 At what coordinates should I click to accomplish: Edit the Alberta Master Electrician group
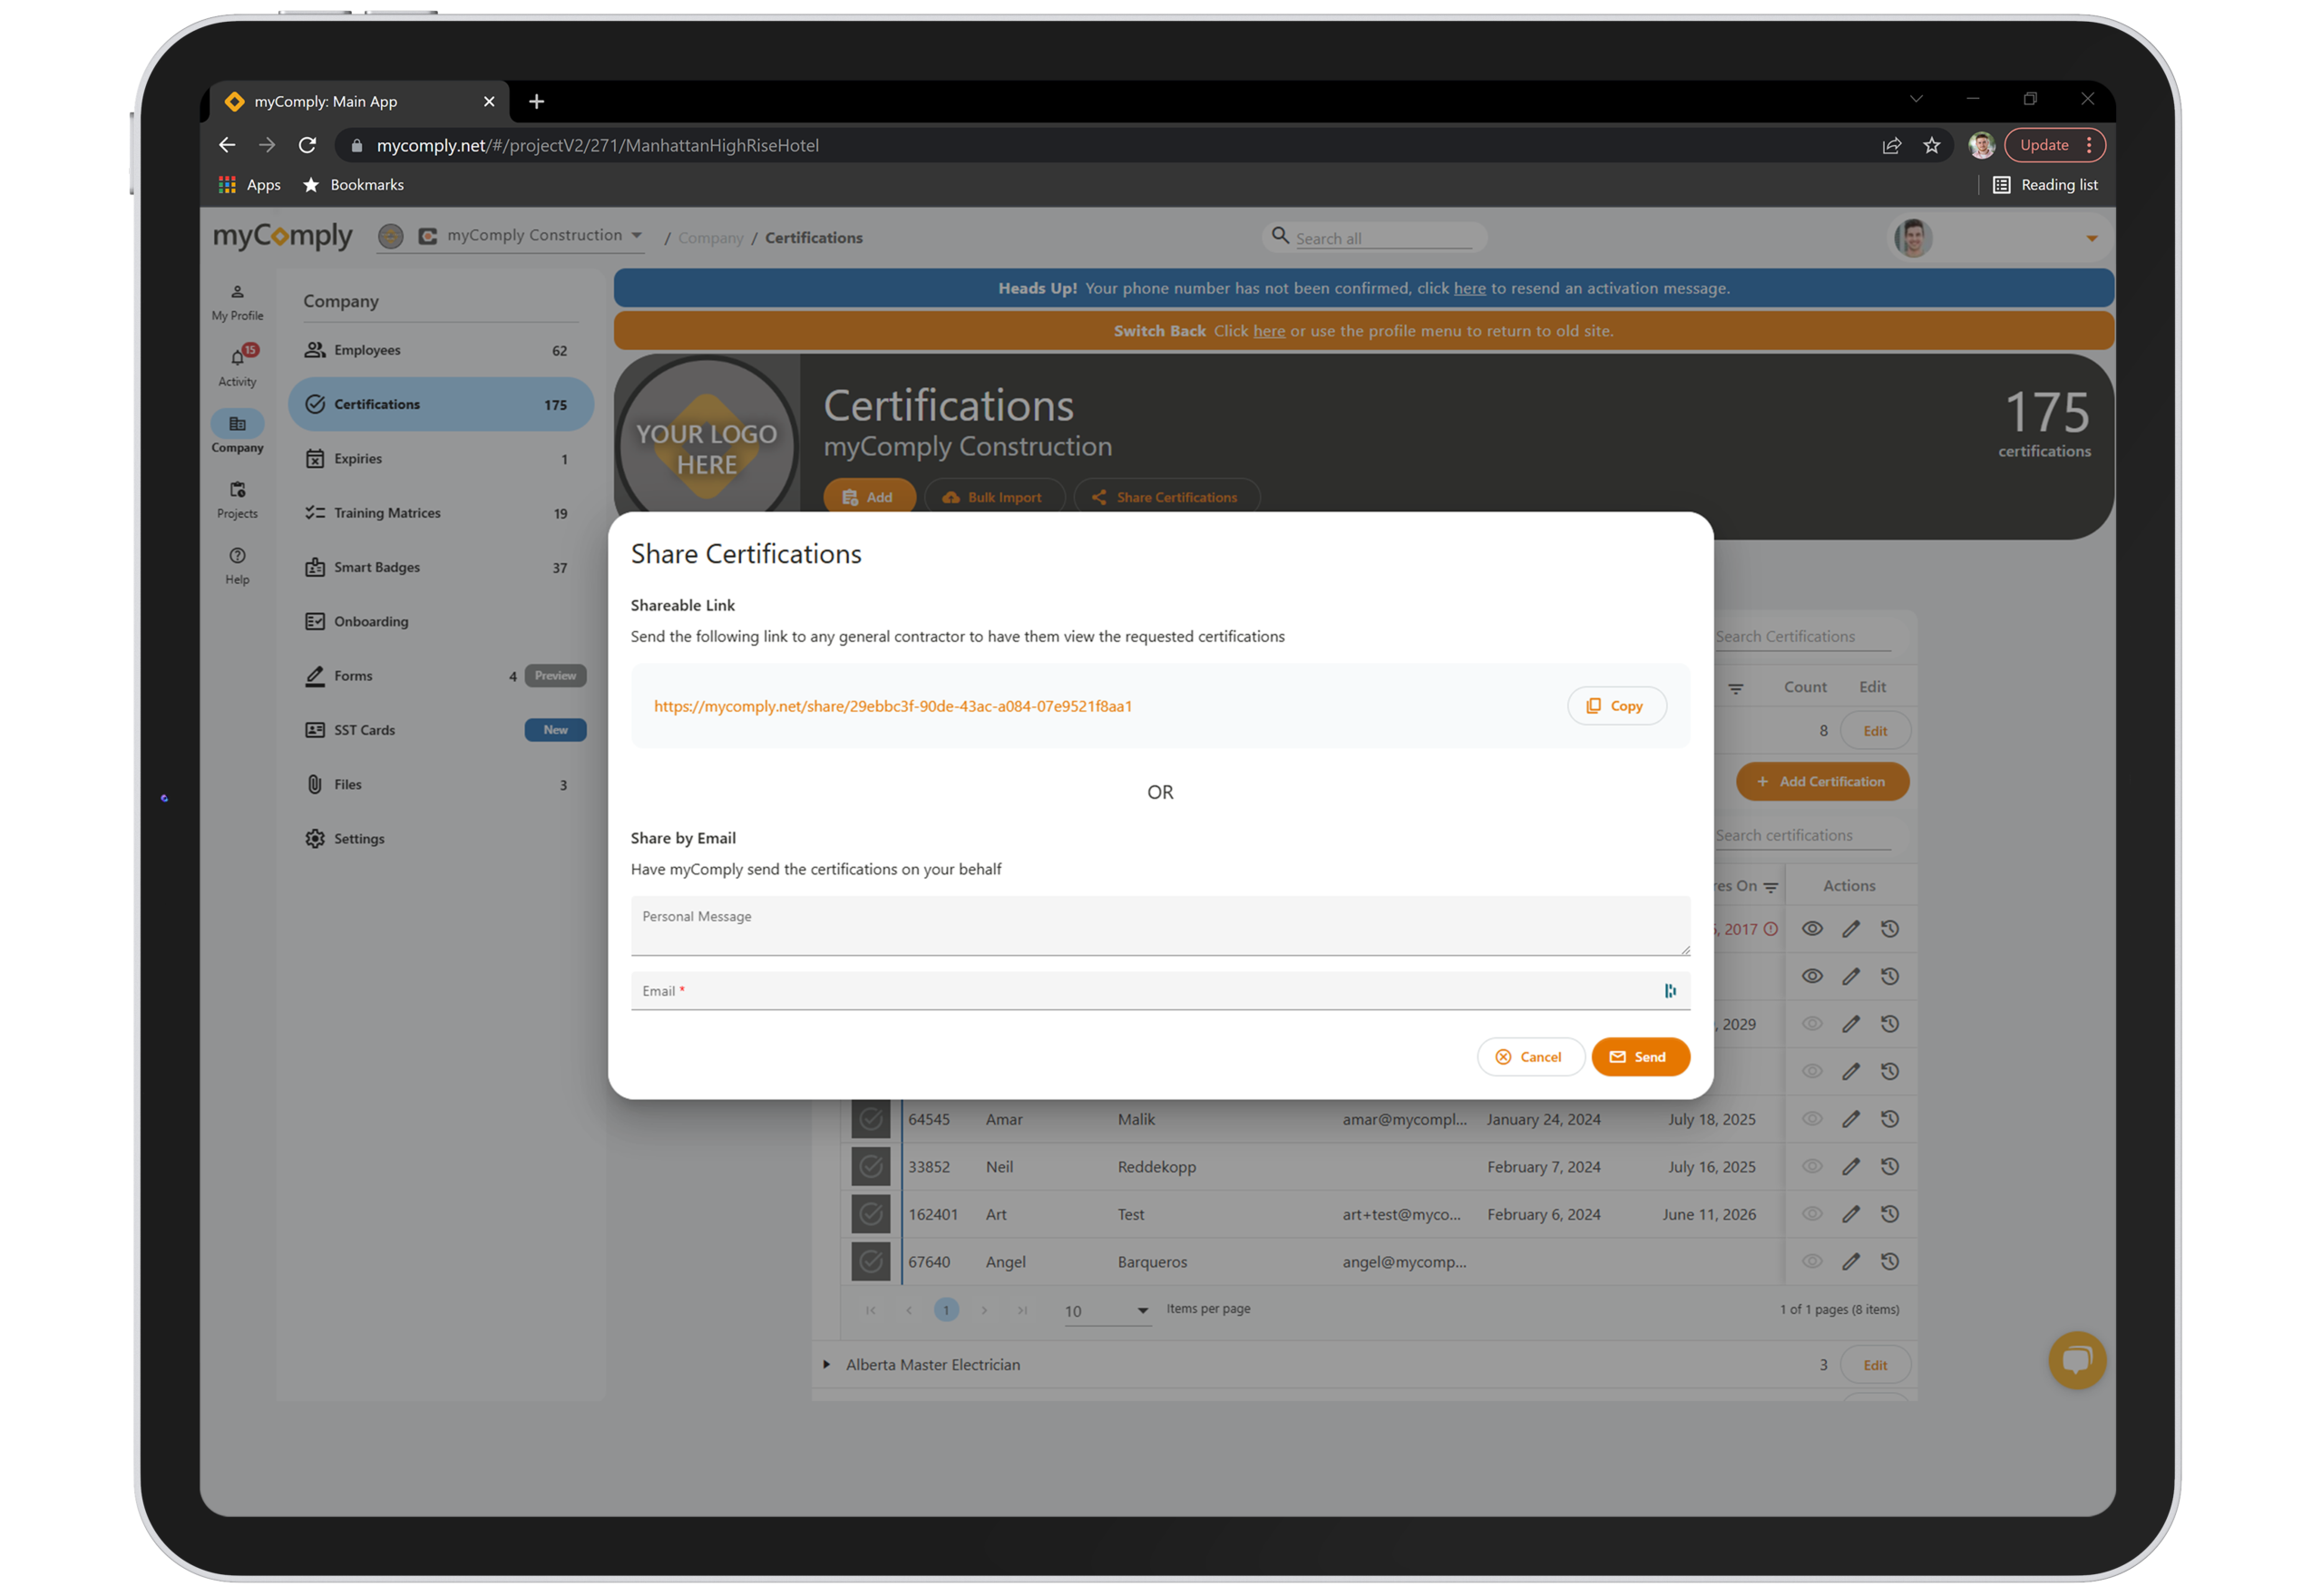point(1874,1365)
